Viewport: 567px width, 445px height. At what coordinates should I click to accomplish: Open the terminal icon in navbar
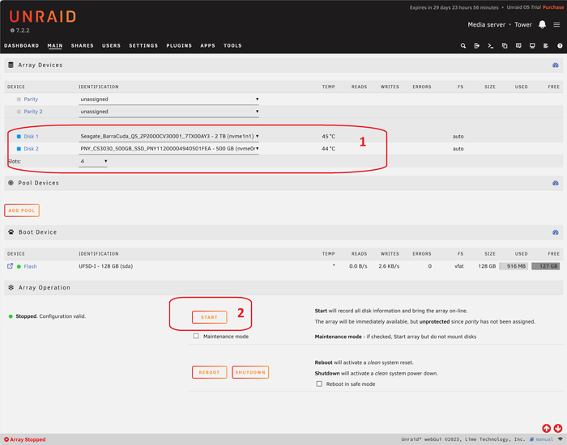[491, 46]
